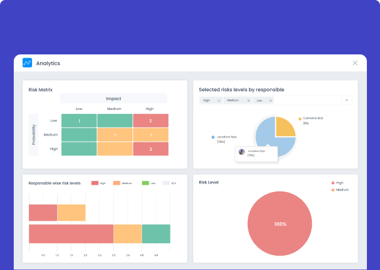Viewport: 380px width, 270px height.
Task: Click the vertical Probability axis label
Action: click(33, 135)
